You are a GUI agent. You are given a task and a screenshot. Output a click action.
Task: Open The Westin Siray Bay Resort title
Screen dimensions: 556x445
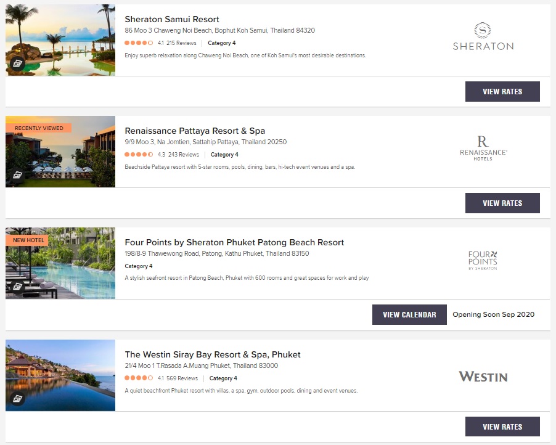click(213, 354)
